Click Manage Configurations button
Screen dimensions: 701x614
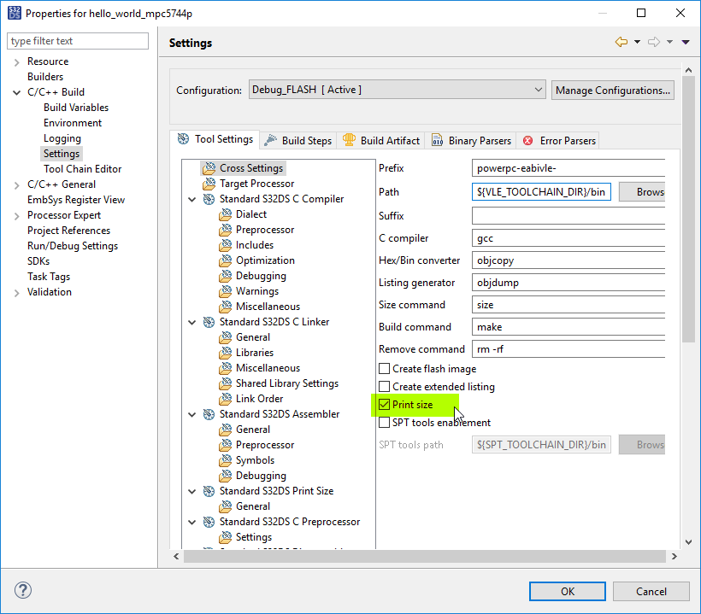click(x=612, y=91)
